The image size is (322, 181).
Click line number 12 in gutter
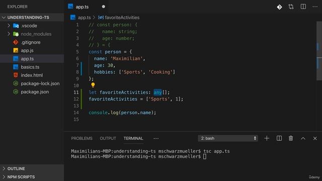[76, 99]
